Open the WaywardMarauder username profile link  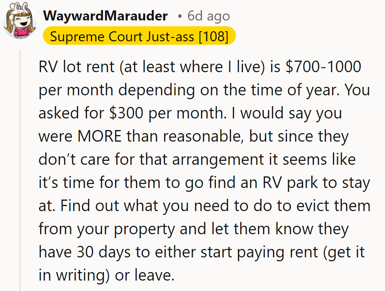click(x=105, y=16)
